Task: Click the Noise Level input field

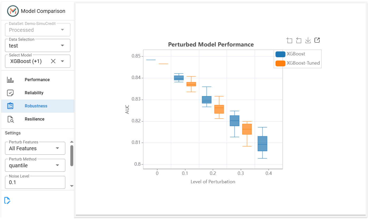Action: pos(35,182)
